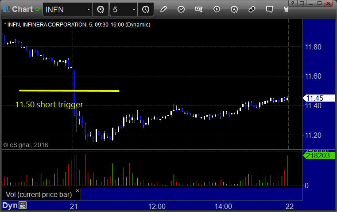Click the blue Chart bars icon
337x212 pixels.
click(x=7, y=9)
